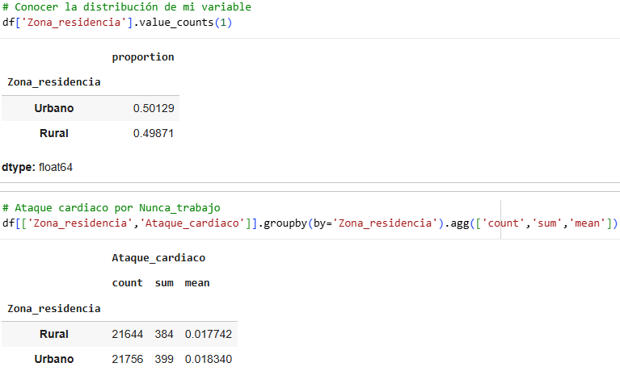
Task: Click the Rural count value 21644
Action: 128,334
